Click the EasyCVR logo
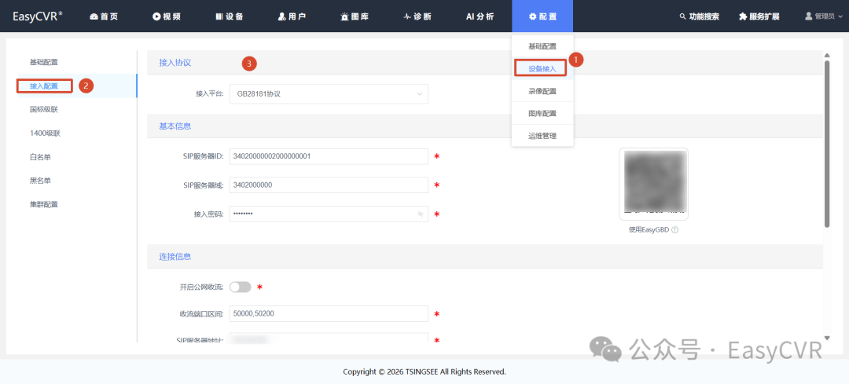The height and width of the screenshot is (384, 849). [x=38, y=16]
